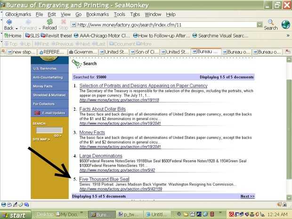
Task: Open 'For Collectors' sidebar section
Action: tap(49, 104)
